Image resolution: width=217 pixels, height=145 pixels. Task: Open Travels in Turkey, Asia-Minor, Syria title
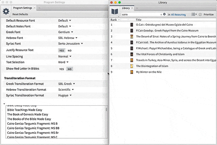(x=176, y=60)
